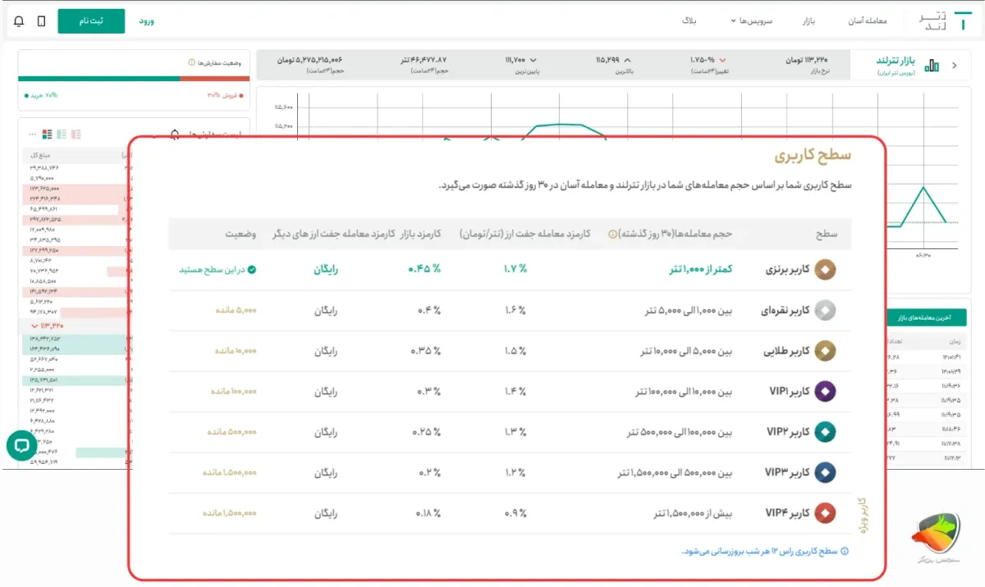Click info icon beside حجم معامله‌ها header
This screenshot has height=587, width=985.
point(612,234)
